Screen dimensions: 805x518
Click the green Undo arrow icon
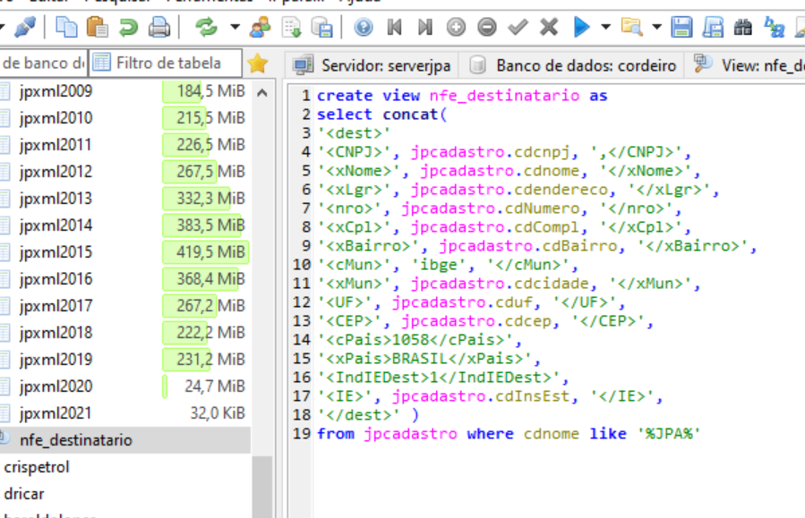point(128,28)
